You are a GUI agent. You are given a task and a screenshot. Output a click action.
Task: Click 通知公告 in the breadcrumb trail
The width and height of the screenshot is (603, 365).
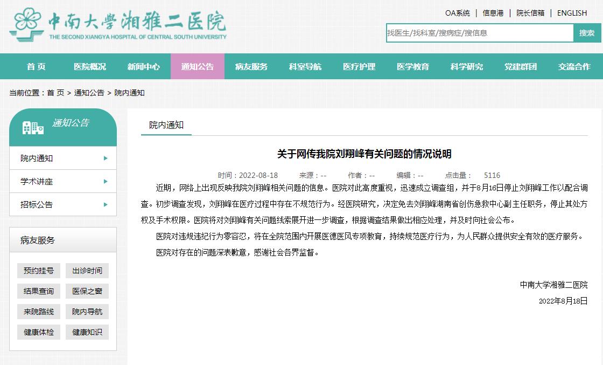(89, 93)
